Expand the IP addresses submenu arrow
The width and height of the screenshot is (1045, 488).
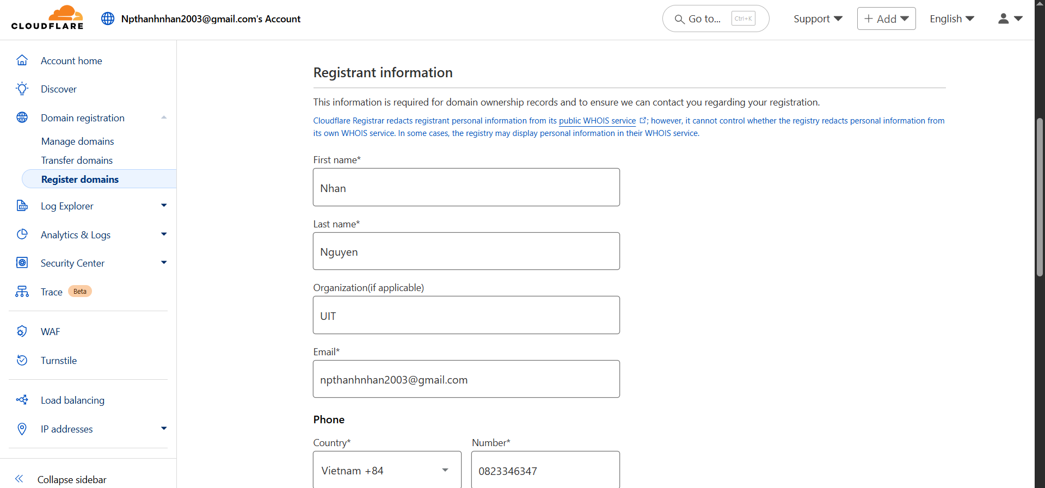pyautogui.click(x=164, y=429)
